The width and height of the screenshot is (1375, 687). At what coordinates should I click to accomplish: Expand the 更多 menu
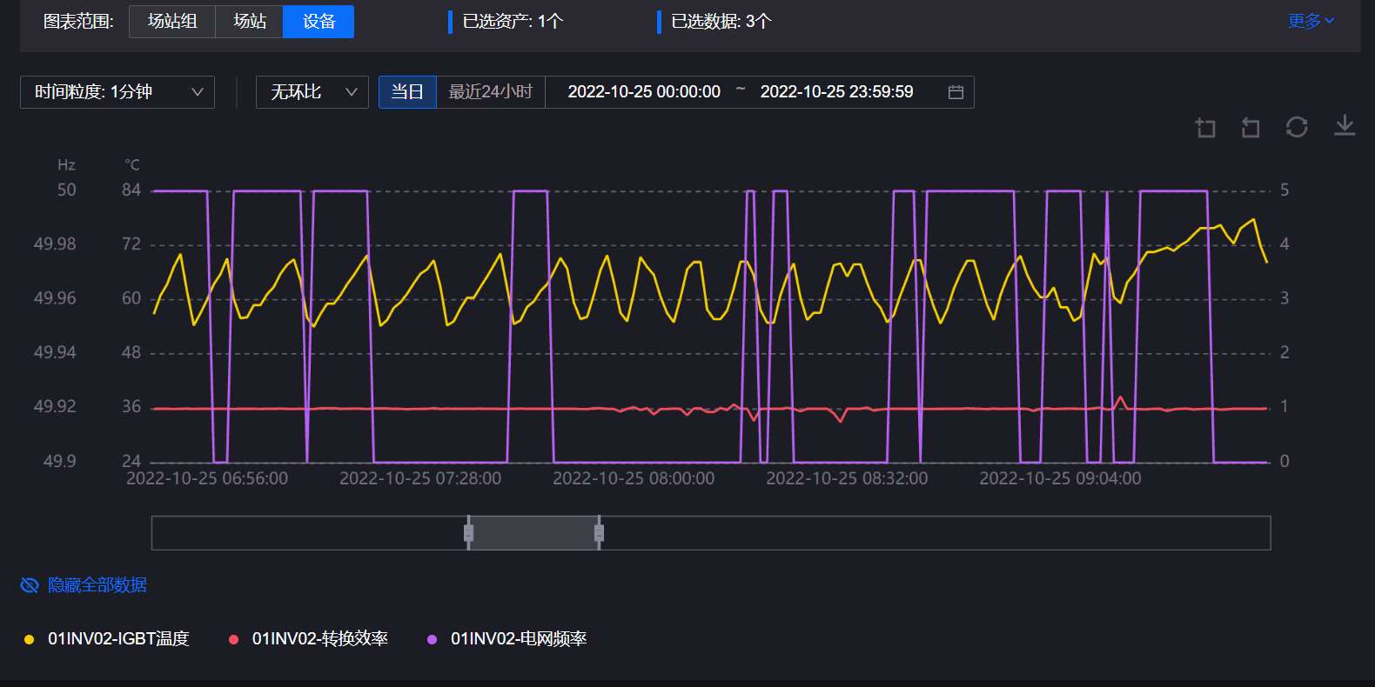(x=1311, y=22)
